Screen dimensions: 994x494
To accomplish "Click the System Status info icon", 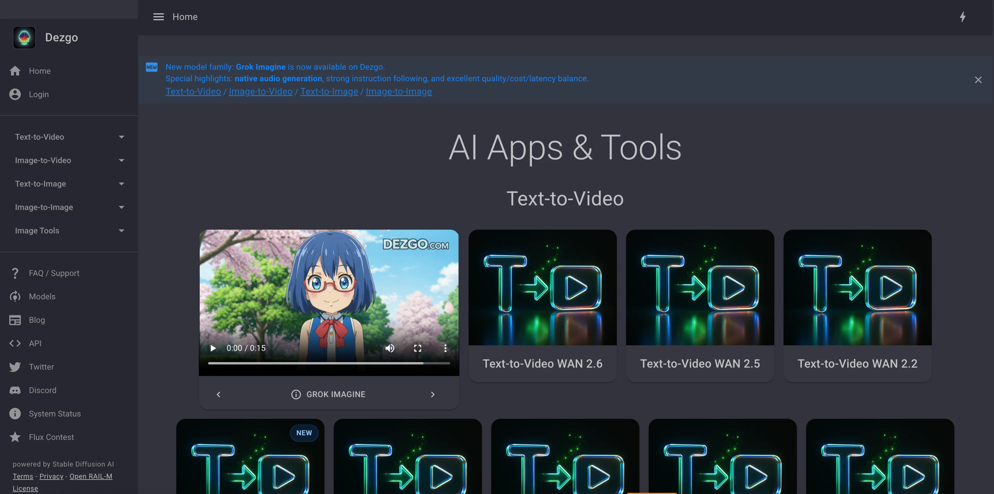I will pos(15,414).
